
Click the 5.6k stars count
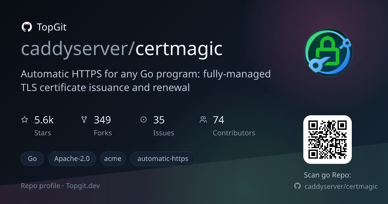(44, 120)
